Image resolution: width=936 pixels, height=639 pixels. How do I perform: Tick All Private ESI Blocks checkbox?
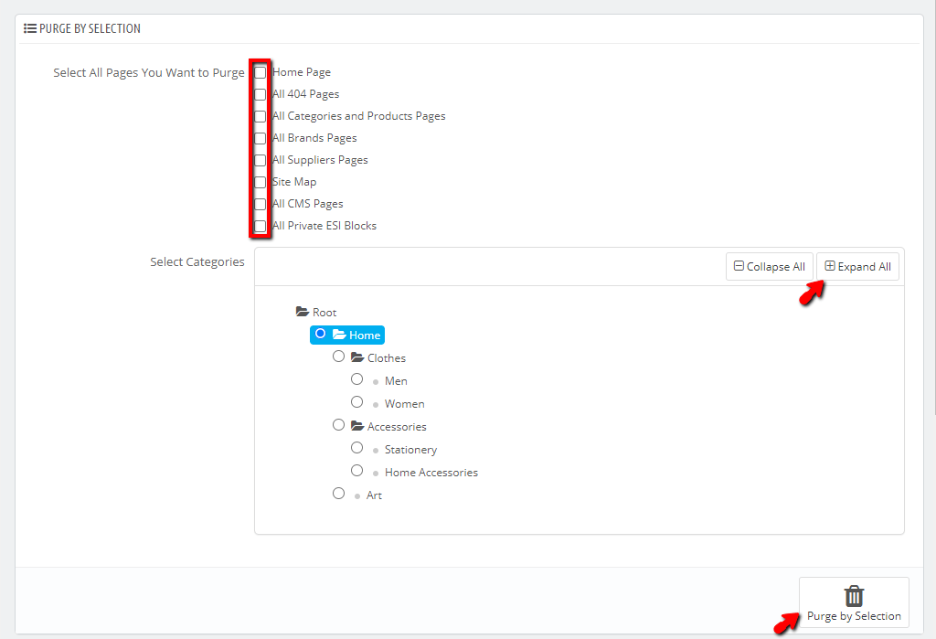pos(261,226)
